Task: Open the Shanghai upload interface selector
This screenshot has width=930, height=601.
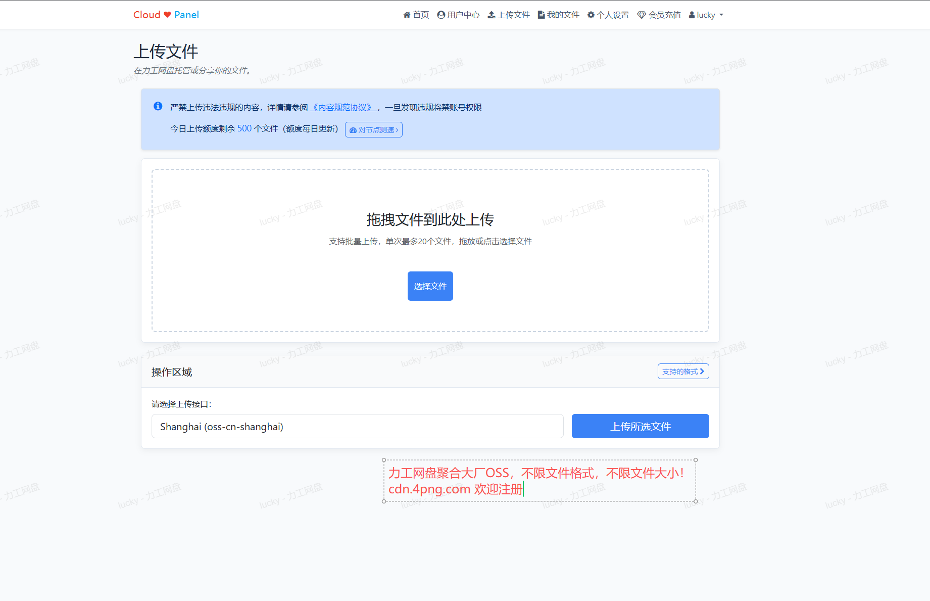Action: pyautogui.click(x=357, y=426)
